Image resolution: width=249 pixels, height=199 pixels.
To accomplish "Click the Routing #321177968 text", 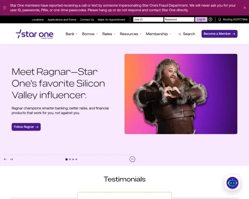I will tap(235, 19).
